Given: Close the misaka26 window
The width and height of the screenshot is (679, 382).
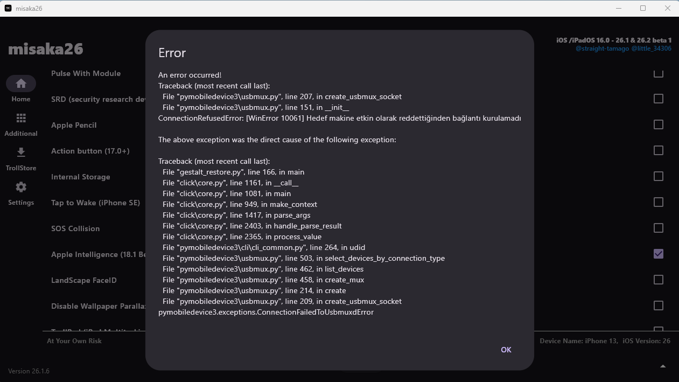Looking at the screenshot, I should 668,8.
